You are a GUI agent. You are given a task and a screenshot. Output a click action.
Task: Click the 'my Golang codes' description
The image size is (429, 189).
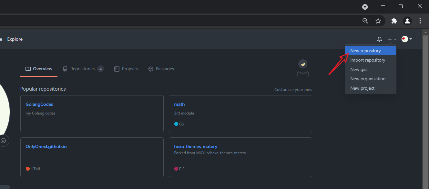pos(41,113)
